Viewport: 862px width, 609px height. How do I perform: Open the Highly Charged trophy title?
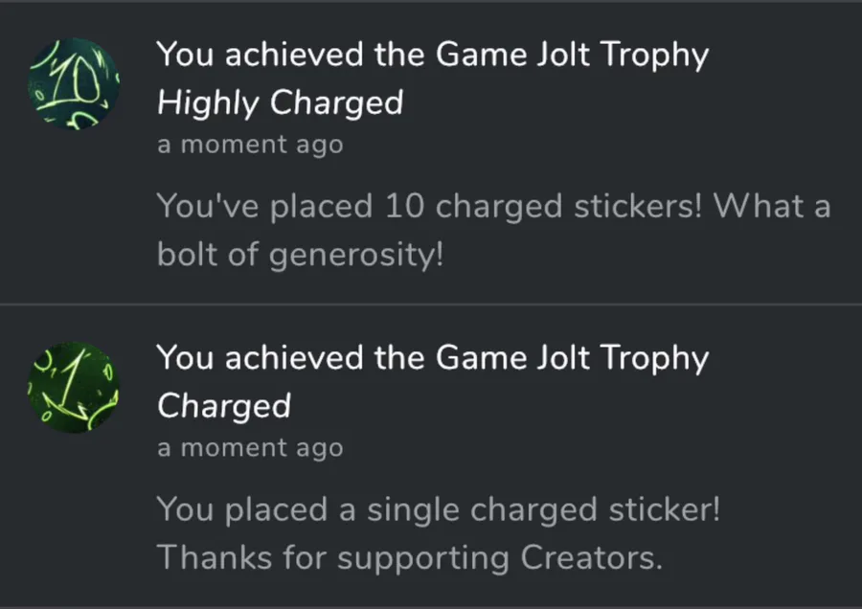(x=281, y=103)
